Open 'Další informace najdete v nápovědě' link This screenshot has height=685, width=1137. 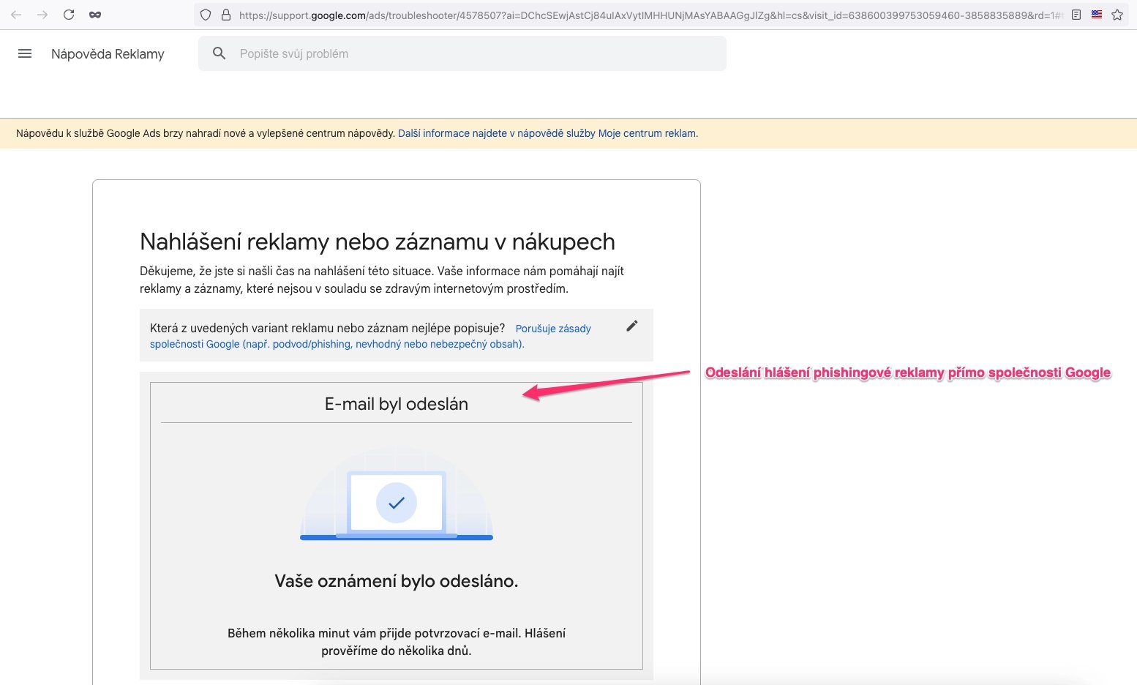click(x=548, y=133)
